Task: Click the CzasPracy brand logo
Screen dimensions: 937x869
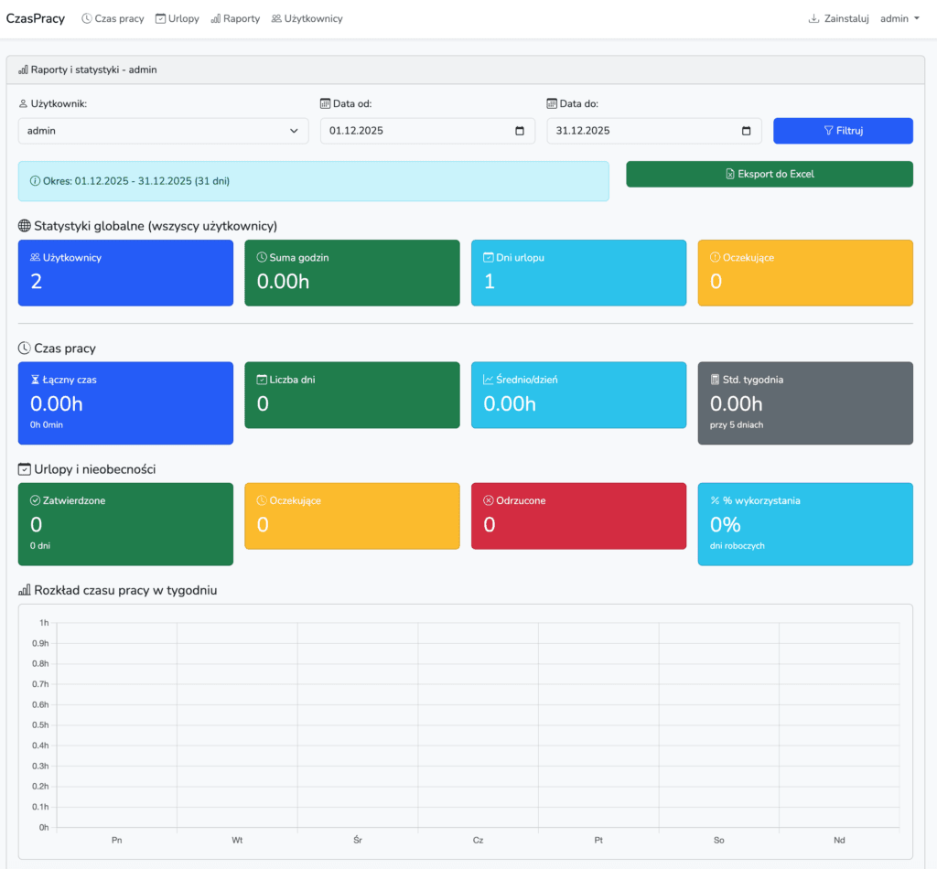Action: pos(36,18)
